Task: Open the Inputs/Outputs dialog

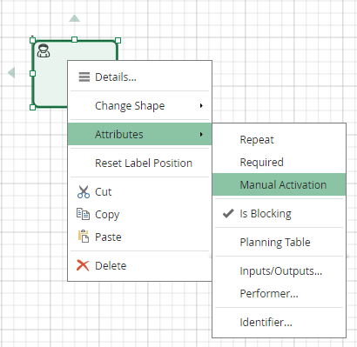Action: pos(280,271)
